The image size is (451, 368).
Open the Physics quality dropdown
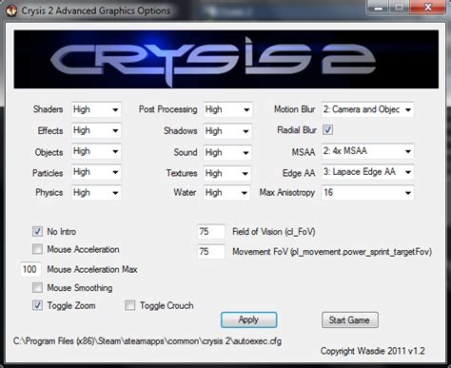[x=96, y=193]
